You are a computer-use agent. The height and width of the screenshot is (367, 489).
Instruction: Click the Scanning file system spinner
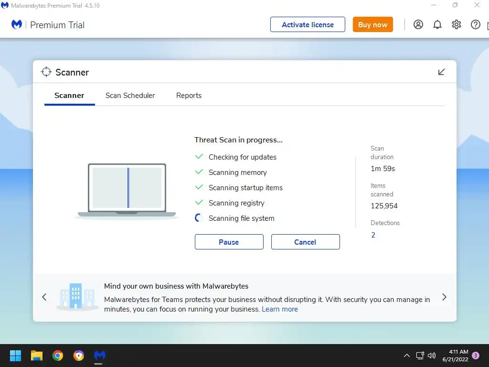coord(199,218)
